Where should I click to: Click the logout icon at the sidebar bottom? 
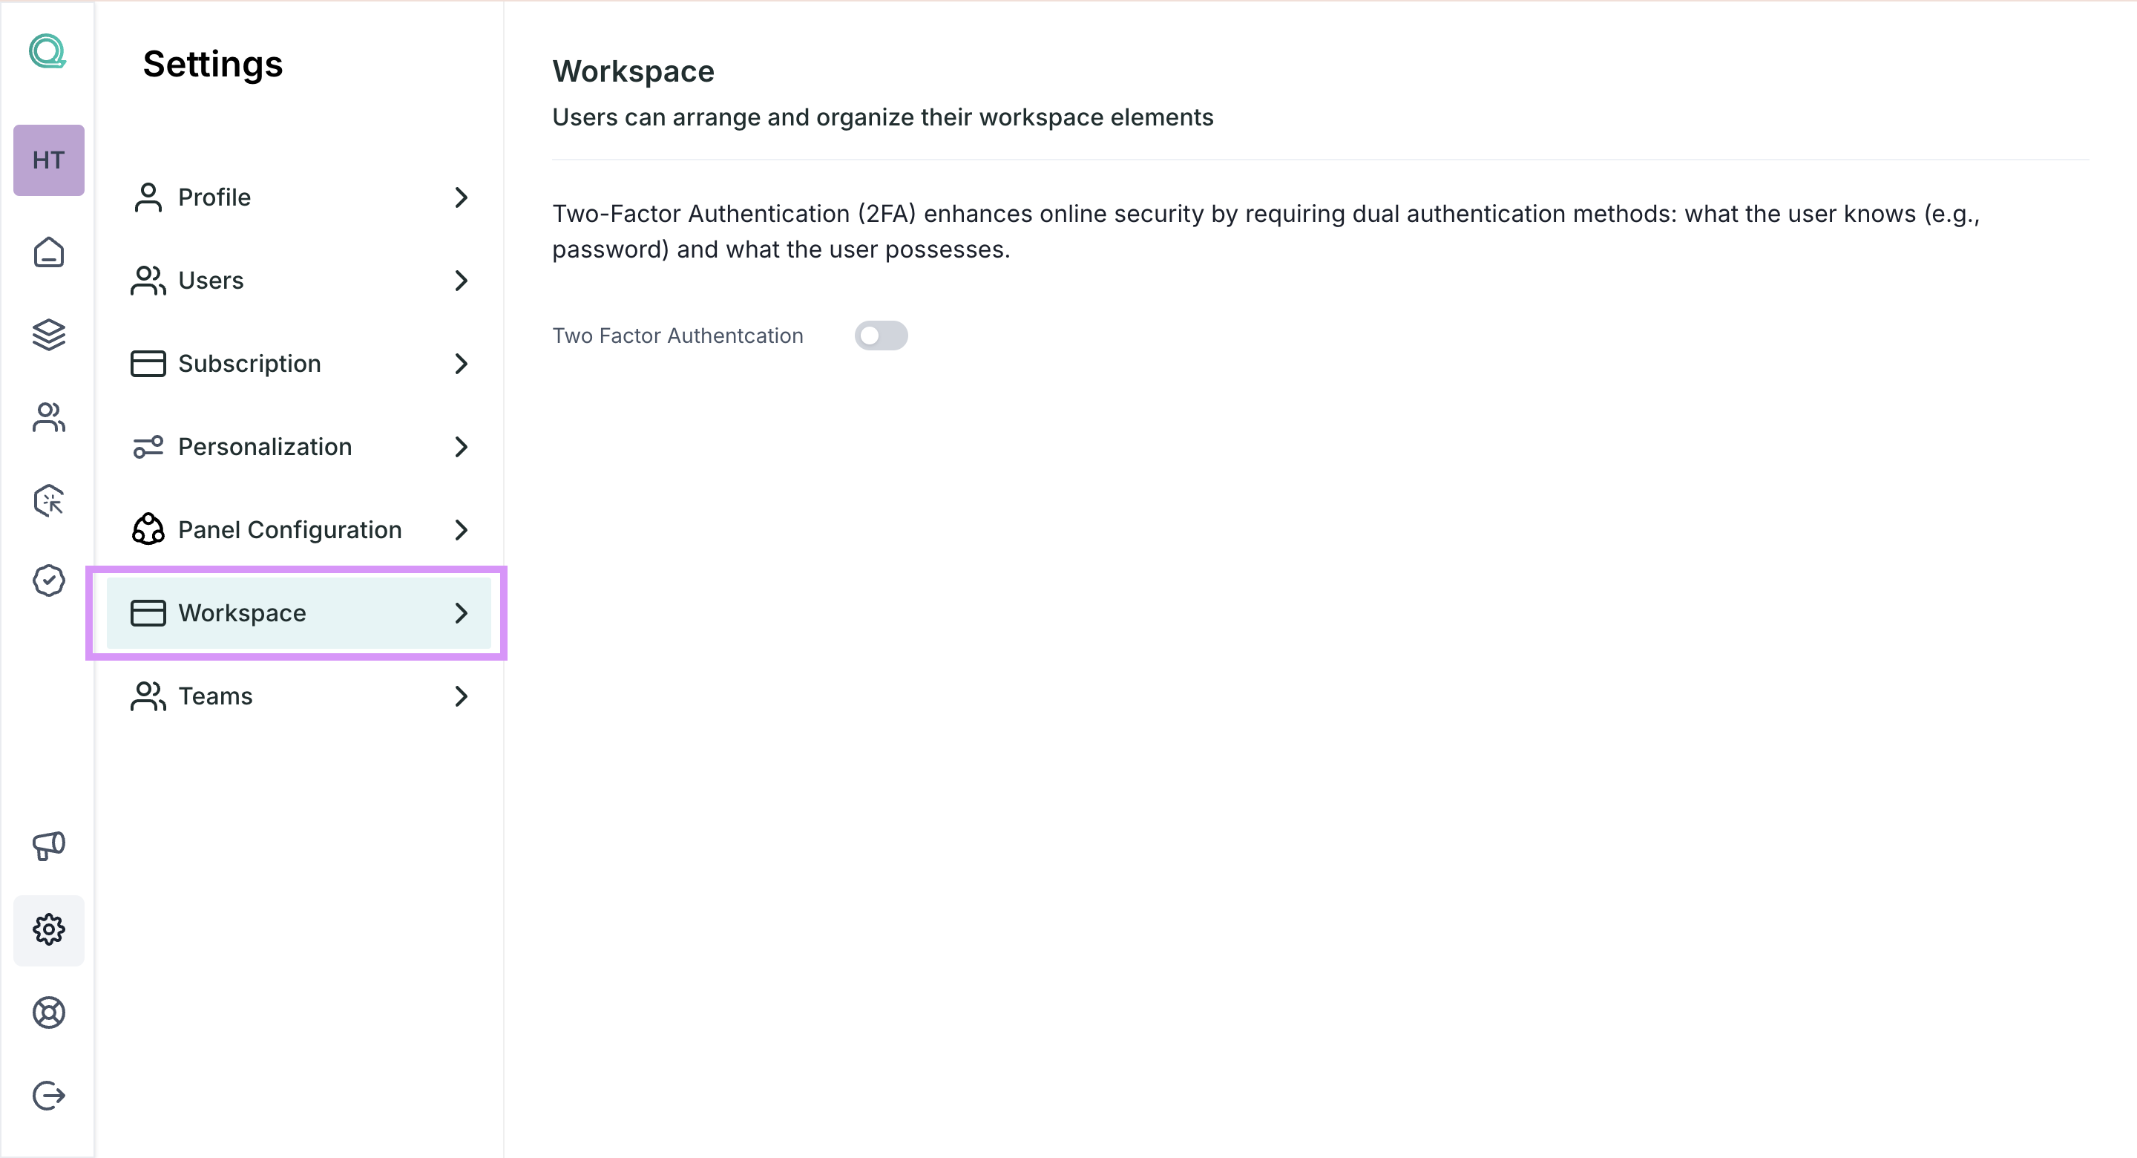click(49, 1096)
